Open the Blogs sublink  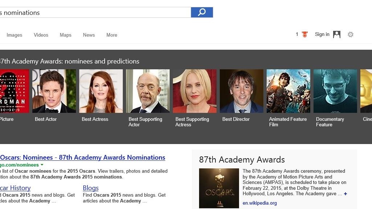point(91,188)
